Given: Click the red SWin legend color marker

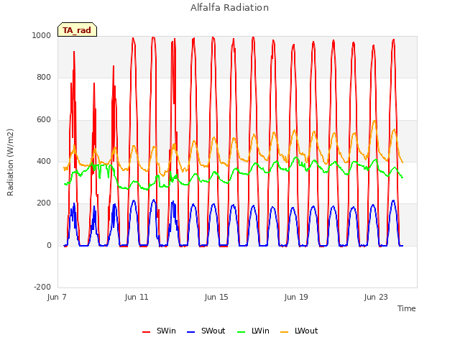Looking at the screenshot, I should point(146,332).
